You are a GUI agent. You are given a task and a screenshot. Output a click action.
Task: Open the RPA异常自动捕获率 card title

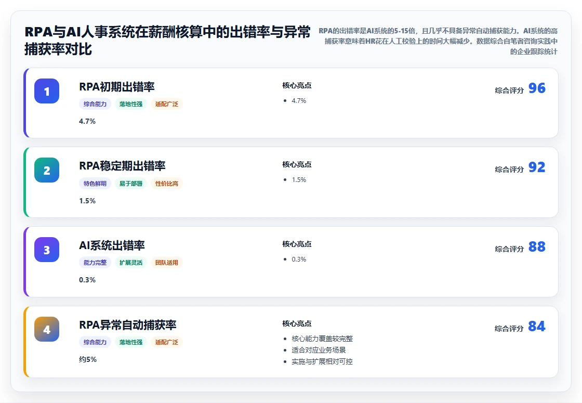pyautogui.click(x=128, y=325)
